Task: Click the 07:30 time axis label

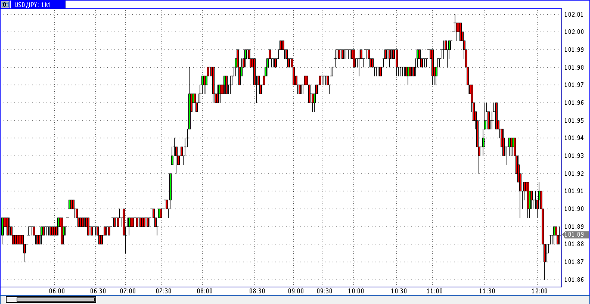Action: click(x=164, y=291)
